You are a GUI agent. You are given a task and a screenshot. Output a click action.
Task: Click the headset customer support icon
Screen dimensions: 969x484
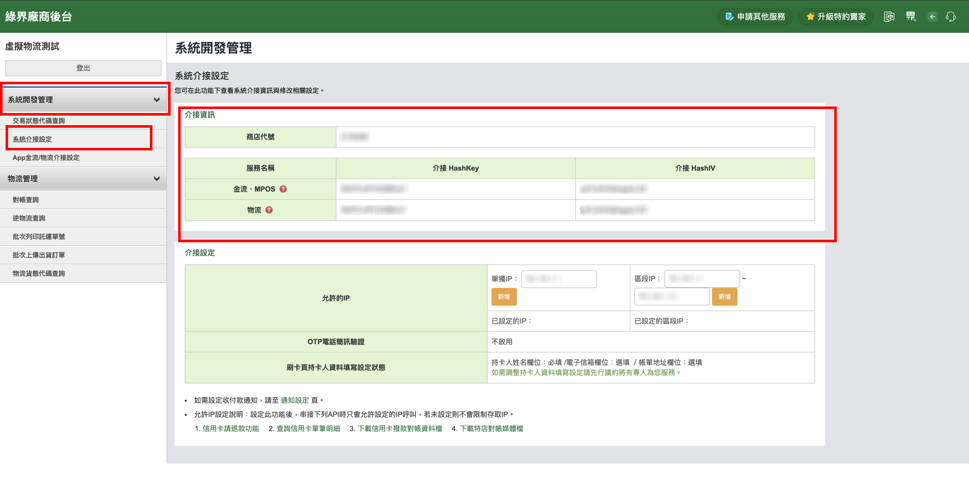pos(951,17)
